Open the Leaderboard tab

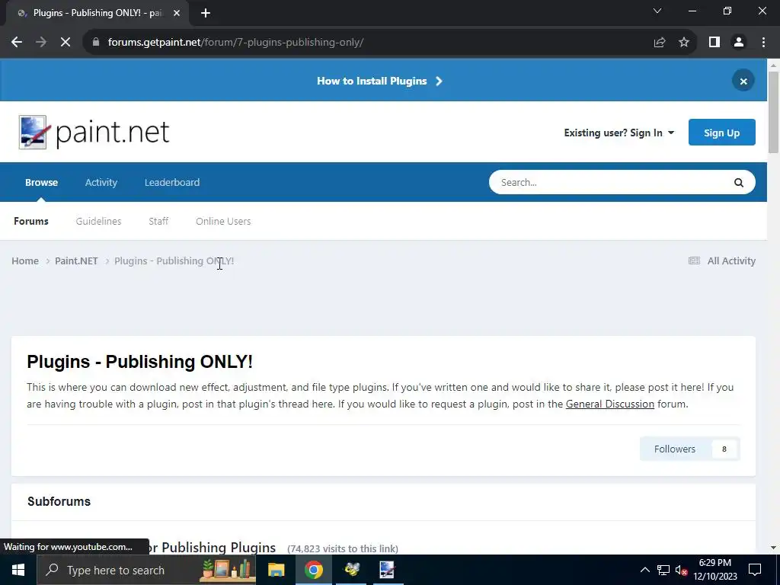(x=172, y=183)
